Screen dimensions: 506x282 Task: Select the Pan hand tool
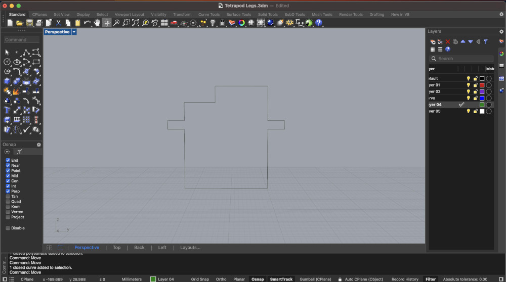coord(97,23)
